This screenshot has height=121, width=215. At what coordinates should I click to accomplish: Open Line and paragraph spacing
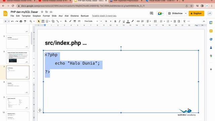tap(155, 21)
